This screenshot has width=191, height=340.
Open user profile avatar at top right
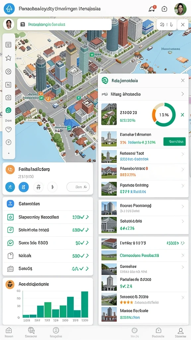click(180, 9)
